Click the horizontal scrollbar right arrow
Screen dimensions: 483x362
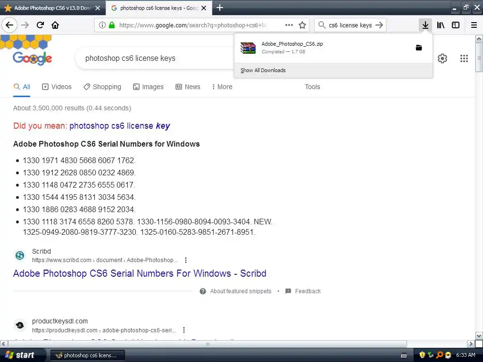coord(471,344)
